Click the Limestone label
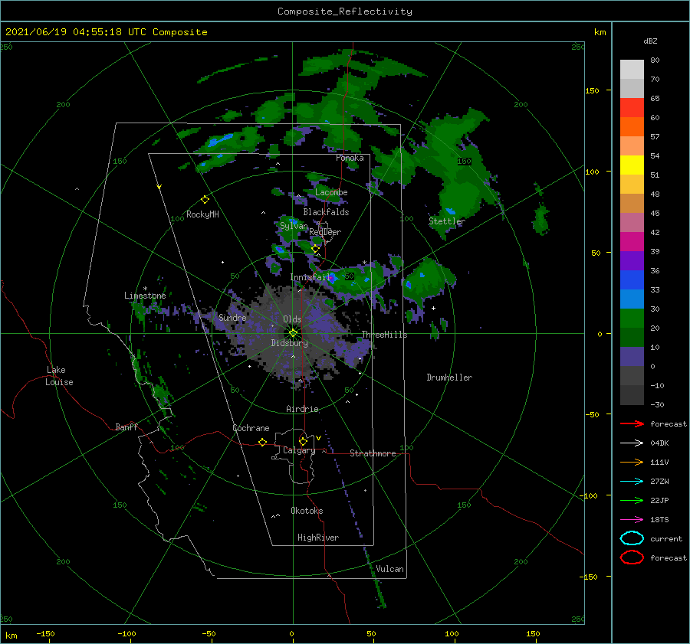Screen dimensions: 690x644 (x=145, y=296)
